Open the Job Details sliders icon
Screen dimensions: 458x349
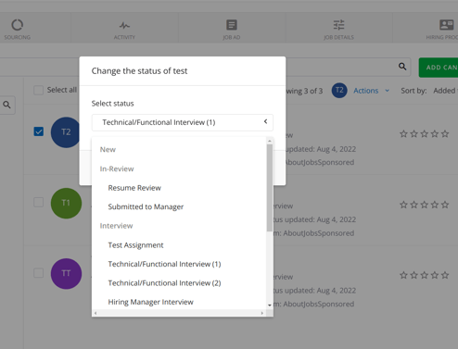(338, 25)
